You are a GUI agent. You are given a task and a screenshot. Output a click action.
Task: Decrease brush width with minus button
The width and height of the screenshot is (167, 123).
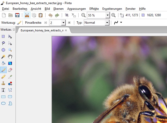point(46,23)
